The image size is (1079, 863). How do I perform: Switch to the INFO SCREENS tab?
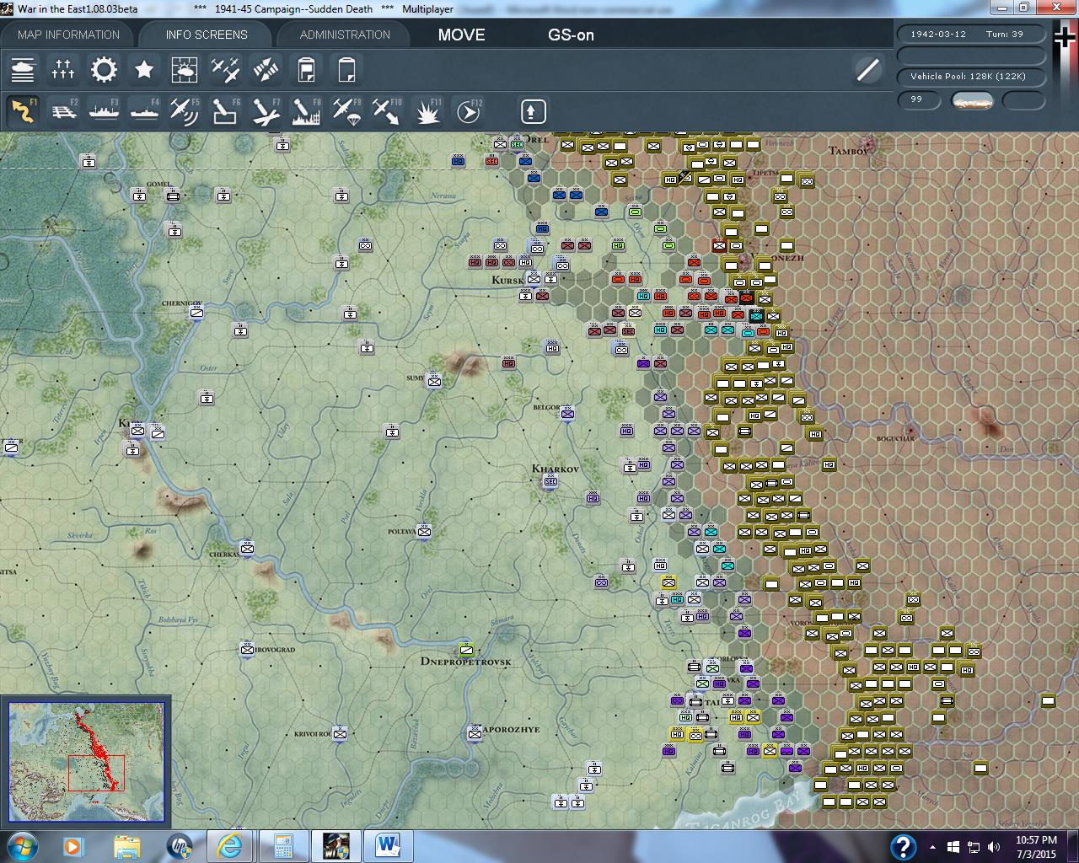tap(207, 35)
